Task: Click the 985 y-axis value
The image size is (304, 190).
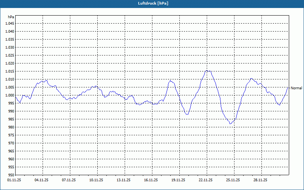Action: [x=11, y=119]
